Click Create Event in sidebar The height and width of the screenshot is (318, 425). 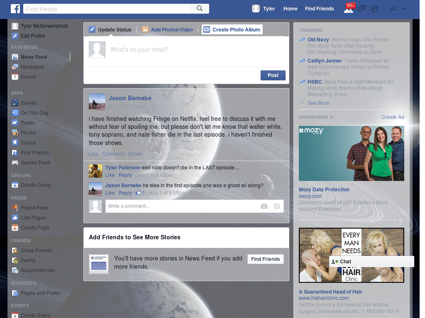coord(31,315)
